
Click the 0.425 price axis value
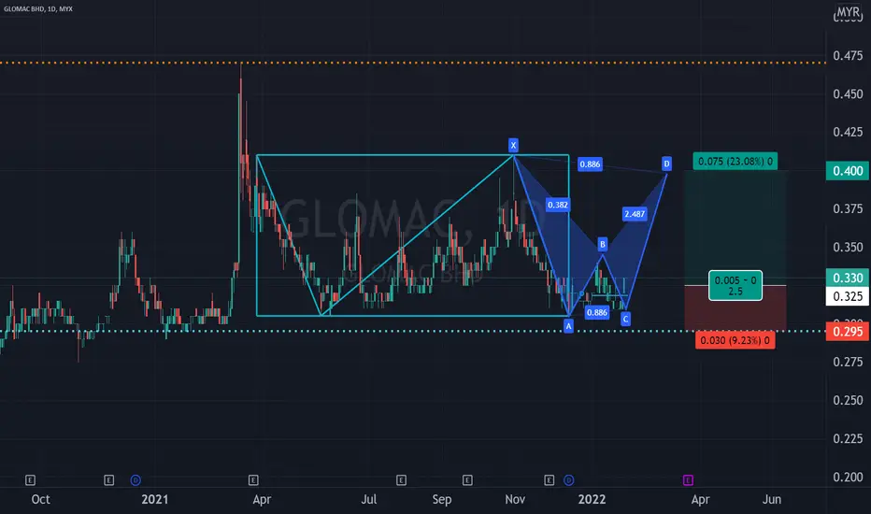848,133
